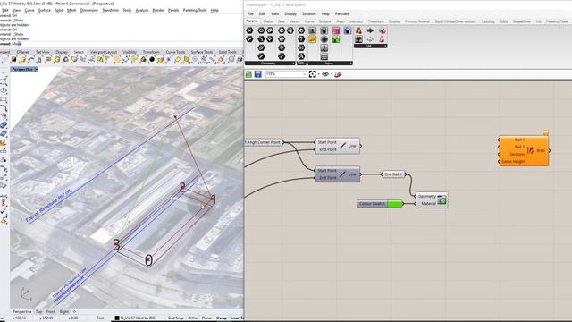572x322 pixels.
Task: Click the Crv Rail 1 parameter node
Action: point(393,174)
